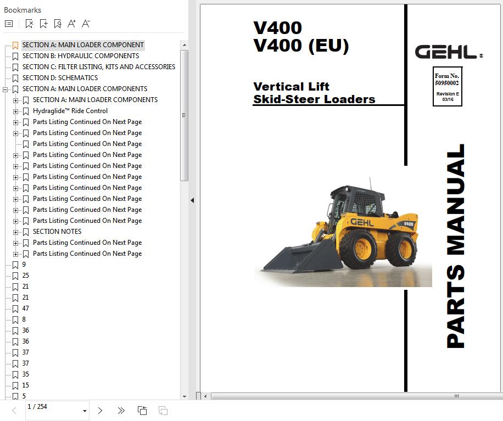503x421 pixels.
Task: Open the page number dropdown arrow
Action: 85,411
